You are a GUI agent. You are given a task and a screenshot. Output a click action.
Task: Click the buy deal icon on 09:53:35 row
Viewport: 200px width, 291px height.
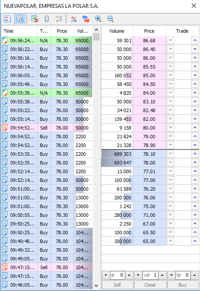tap(5, 154)
